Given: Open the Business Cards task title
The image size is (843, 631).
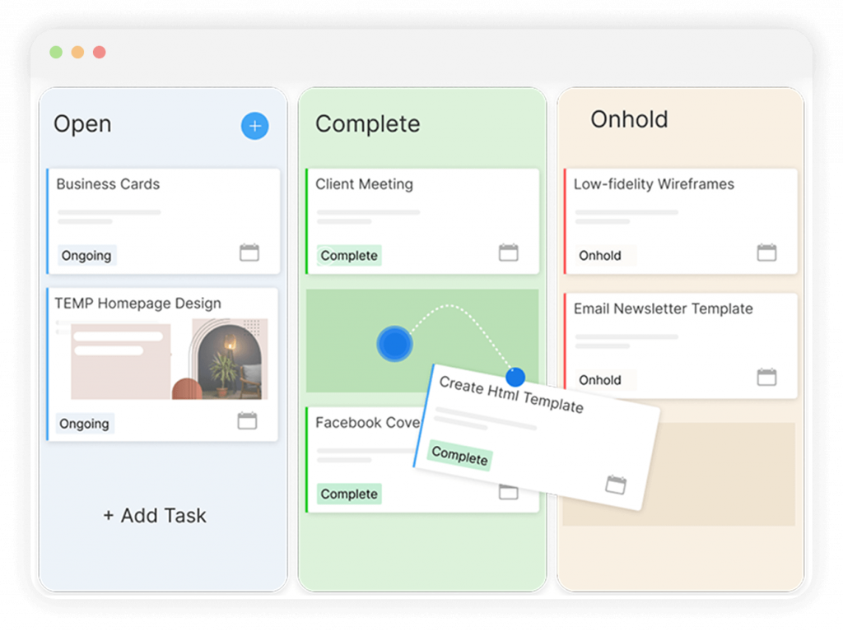Looking at the screenshot, I should pos(108,184).
